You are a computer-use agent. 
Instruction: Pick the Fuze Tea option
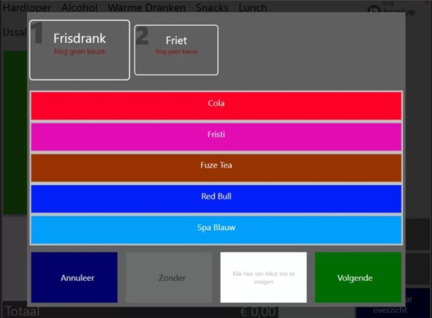pos(216,167)
